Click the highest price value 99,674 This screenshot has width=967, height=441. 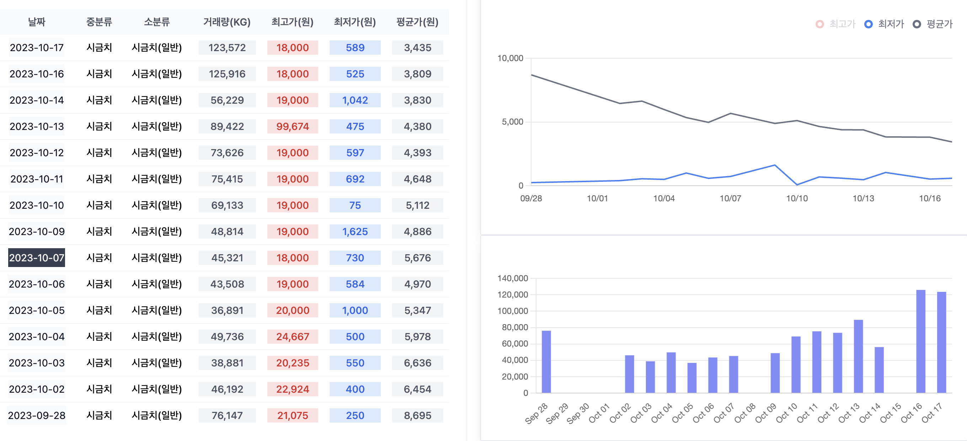pyautogui.click(x=293, y=126)
